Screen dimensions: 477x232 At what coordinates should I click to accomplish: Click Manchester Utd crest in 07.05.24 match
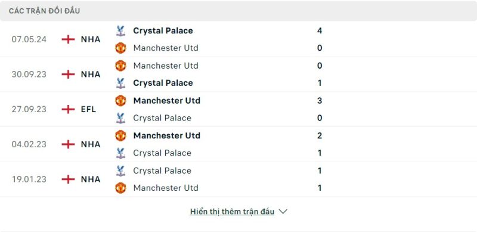pos(121,48)
